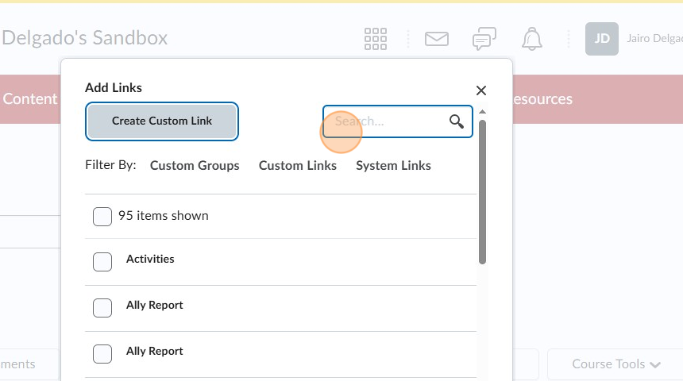This screenshot has height=381, width=683.
Task: Filter by Custom Links
Action: pyautogui.click(x=298, y=166)
